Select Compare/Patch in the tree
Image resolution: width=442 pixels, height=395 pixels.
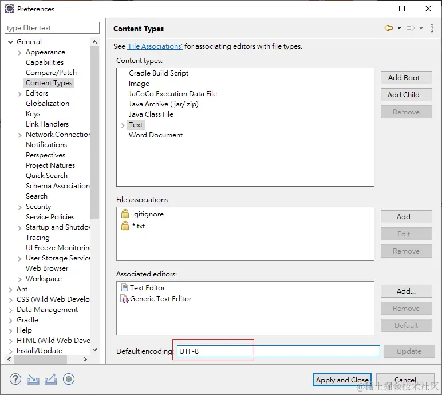[51, 73]
